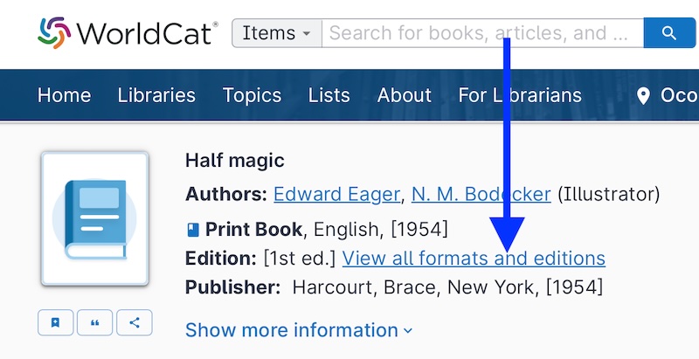Click View all formats and editions

coord(474,259)
